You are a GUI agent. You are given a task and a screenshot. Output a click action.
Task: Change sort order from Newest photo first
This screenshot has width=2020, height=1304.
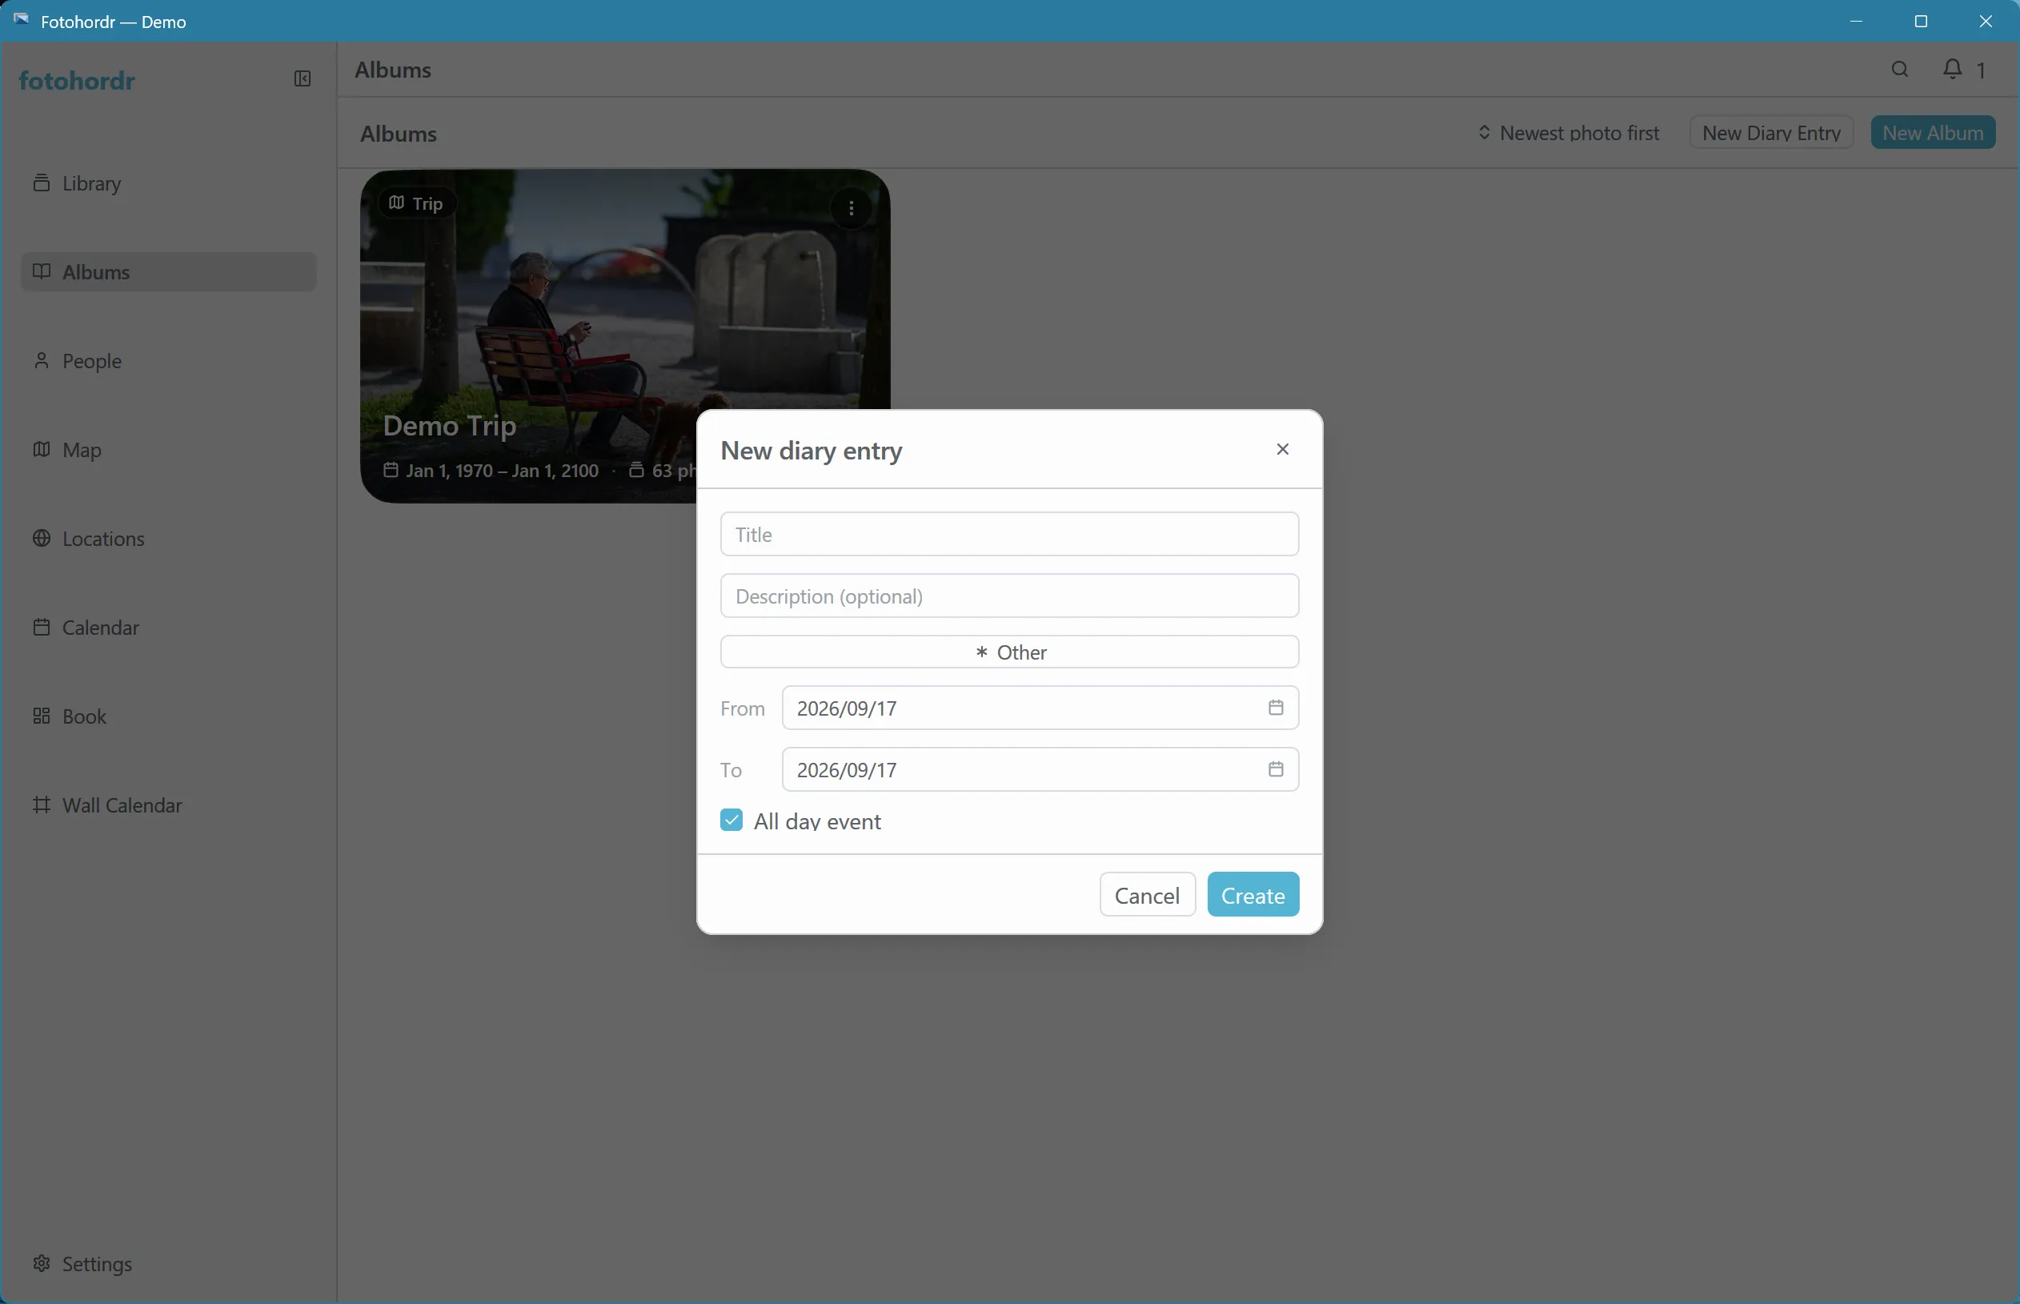pyautogui.click(x=1569, y=133)
